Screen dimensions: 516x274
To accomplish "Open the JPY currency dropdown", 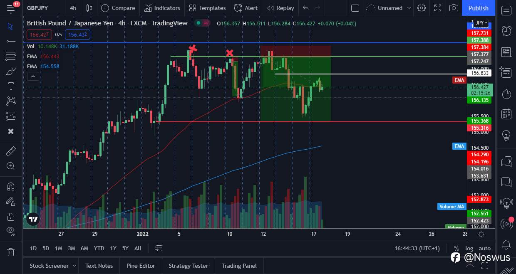I will coord(479,23).
